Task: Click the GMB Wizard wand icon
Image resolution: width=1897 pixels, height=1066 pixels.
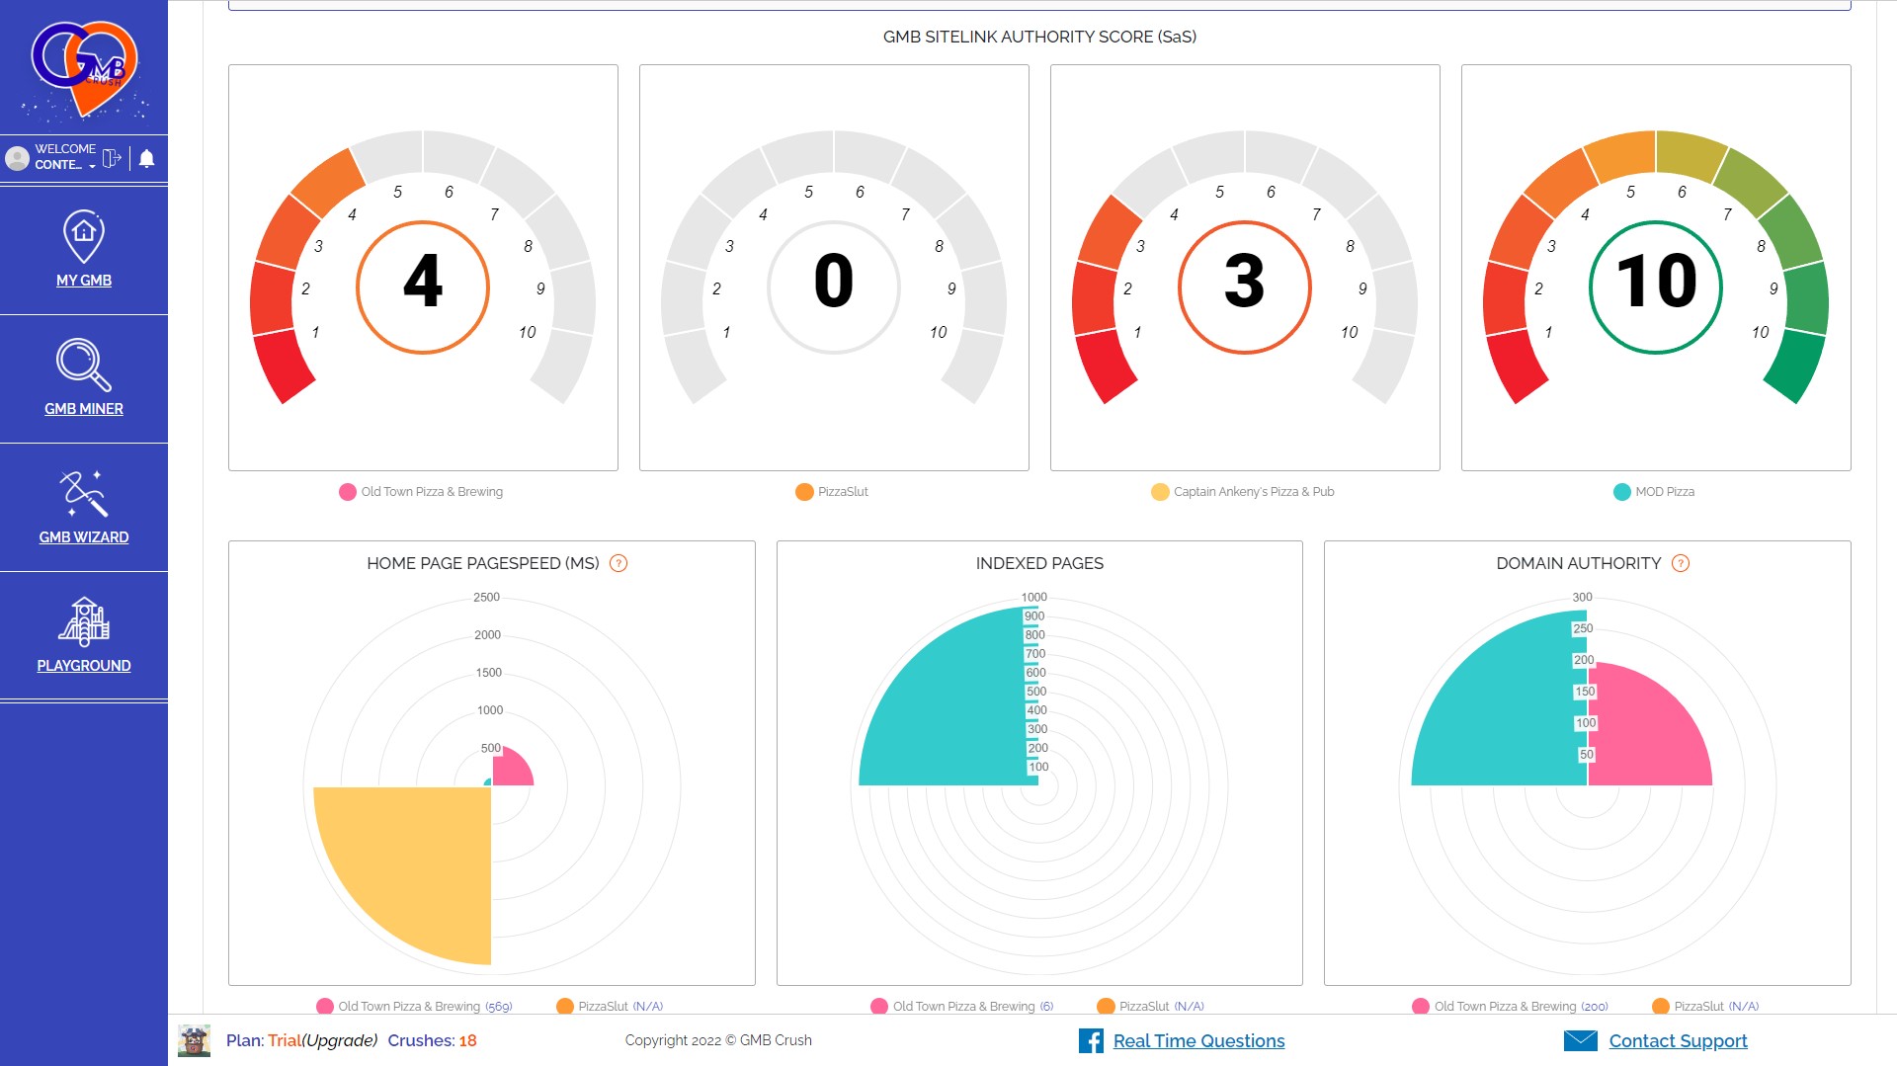Action: pos(84,493)
